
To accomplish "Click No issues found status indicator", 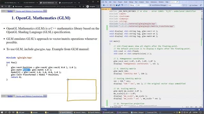I will [115, 107].
